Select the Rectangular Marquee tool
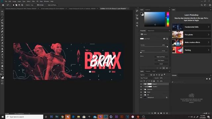This screenshot has height=119, width=212. pos(2,14)
